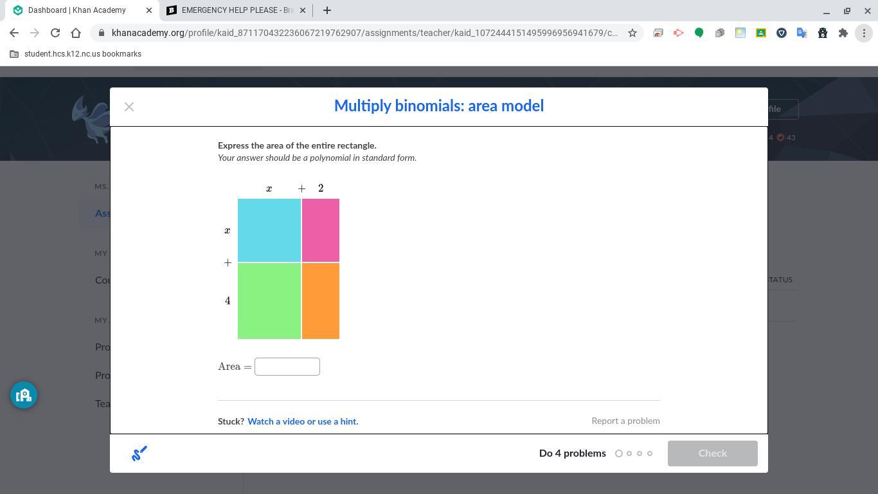Click the picture frame extension icon
Screen dimensions: 878x494
[658, 33]
